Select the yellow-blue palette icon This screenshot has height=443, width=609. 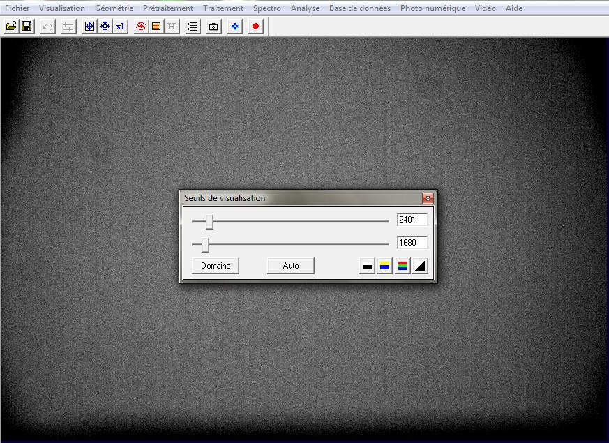pyautogui.click(x=384, y=266)
